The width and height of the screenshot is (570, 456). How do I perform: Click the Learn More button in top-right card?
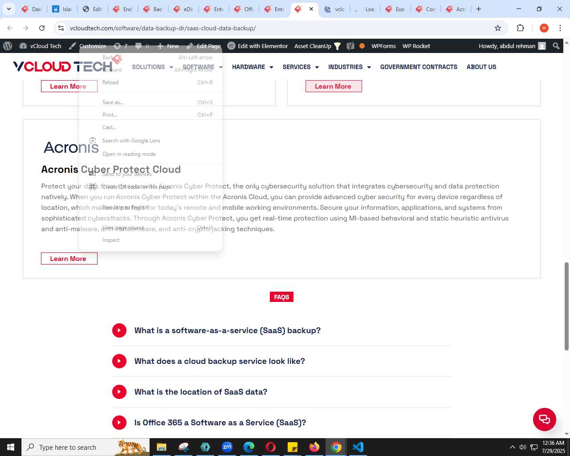(334, 86)
